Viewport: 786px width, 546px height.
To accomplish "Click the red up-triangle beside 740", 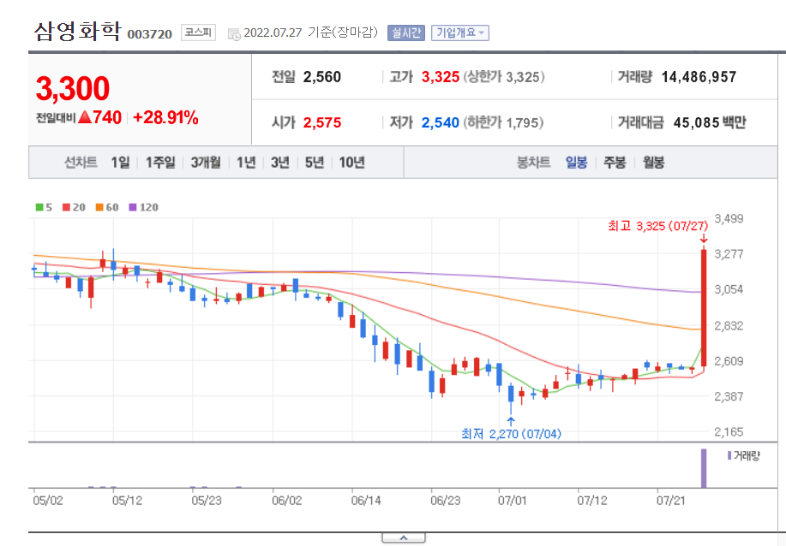I will point(85,117).
